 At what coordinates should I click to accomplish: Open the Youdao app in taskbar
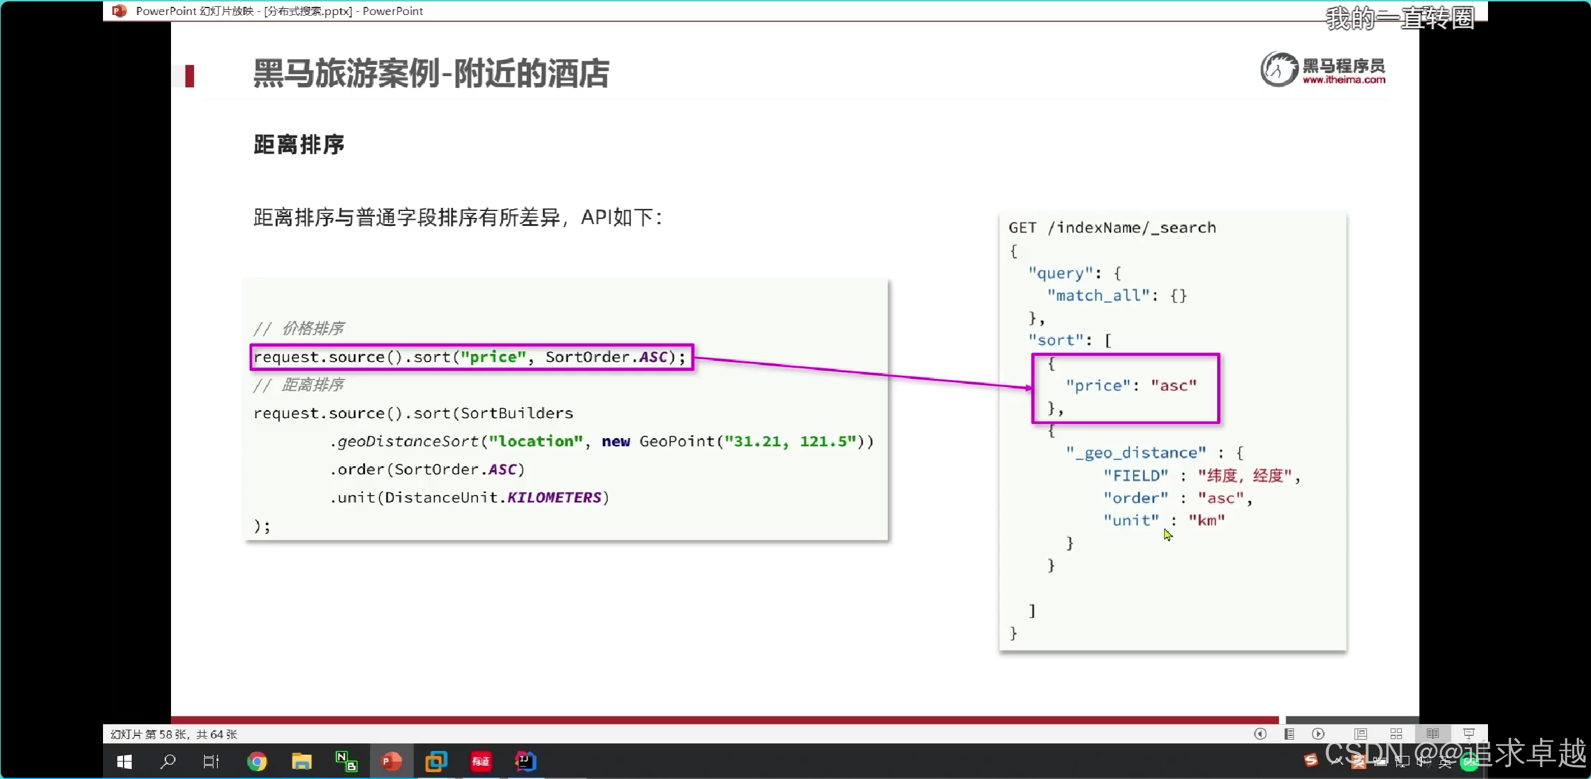click(481, 762)
